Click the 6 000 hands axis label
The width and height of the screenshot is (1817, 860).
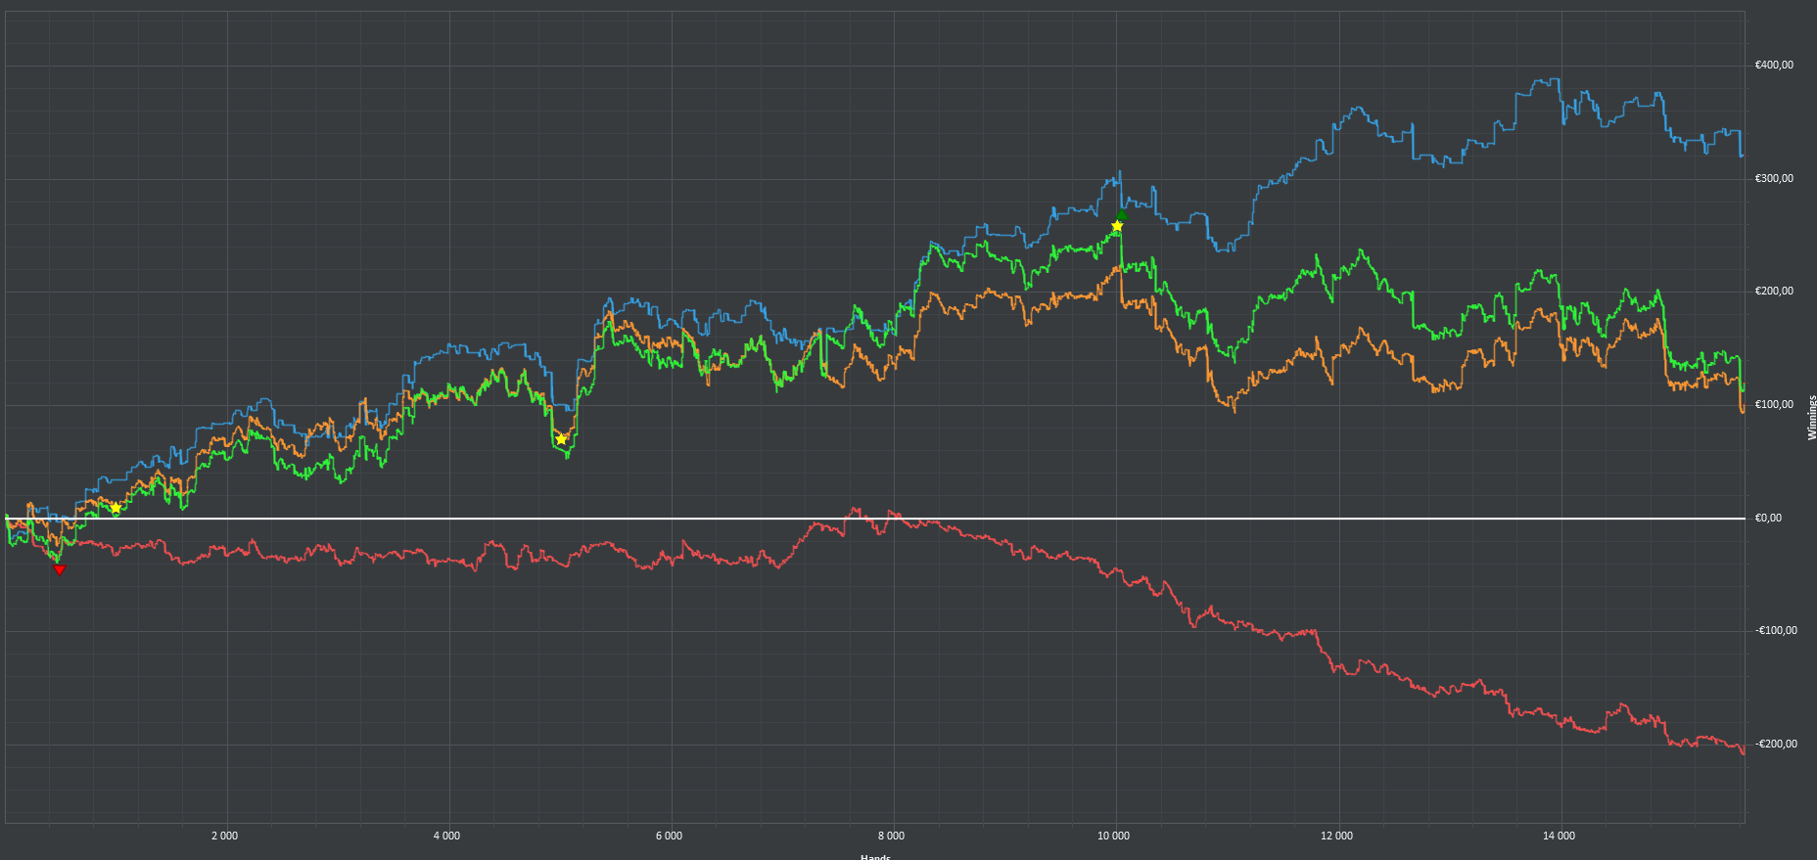pyautogui.click(x=670, y=837)
